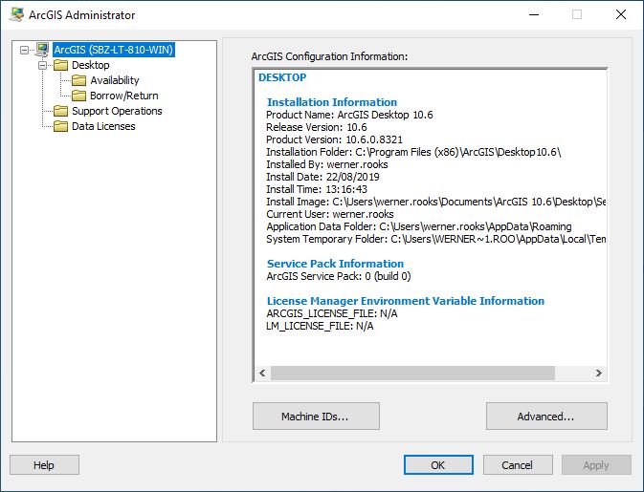Image resolution: width=644 pixels, height=492 pixels.
Task: Select the Borrow/Return tree item label
Action: coord(123,96)
